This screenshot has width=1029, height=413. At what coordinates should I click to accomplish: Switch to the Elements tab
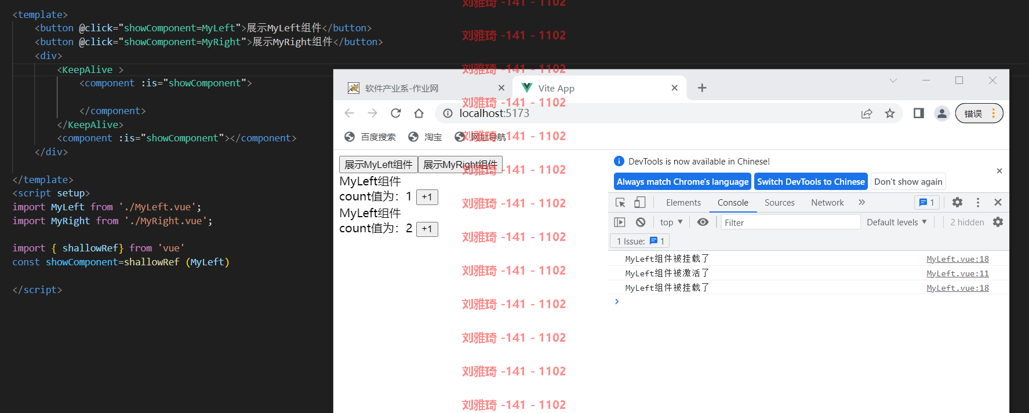pyautogui.click(x=683, y=203)
